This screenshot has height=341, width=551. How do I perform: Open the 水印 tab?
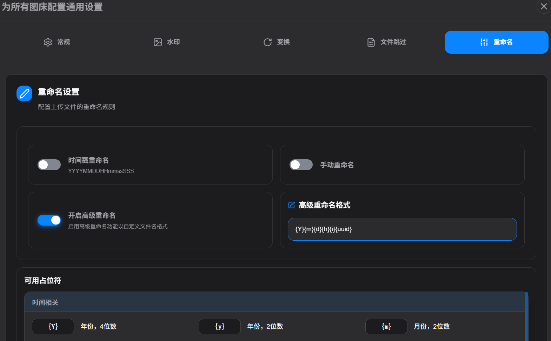pos(166,42)
